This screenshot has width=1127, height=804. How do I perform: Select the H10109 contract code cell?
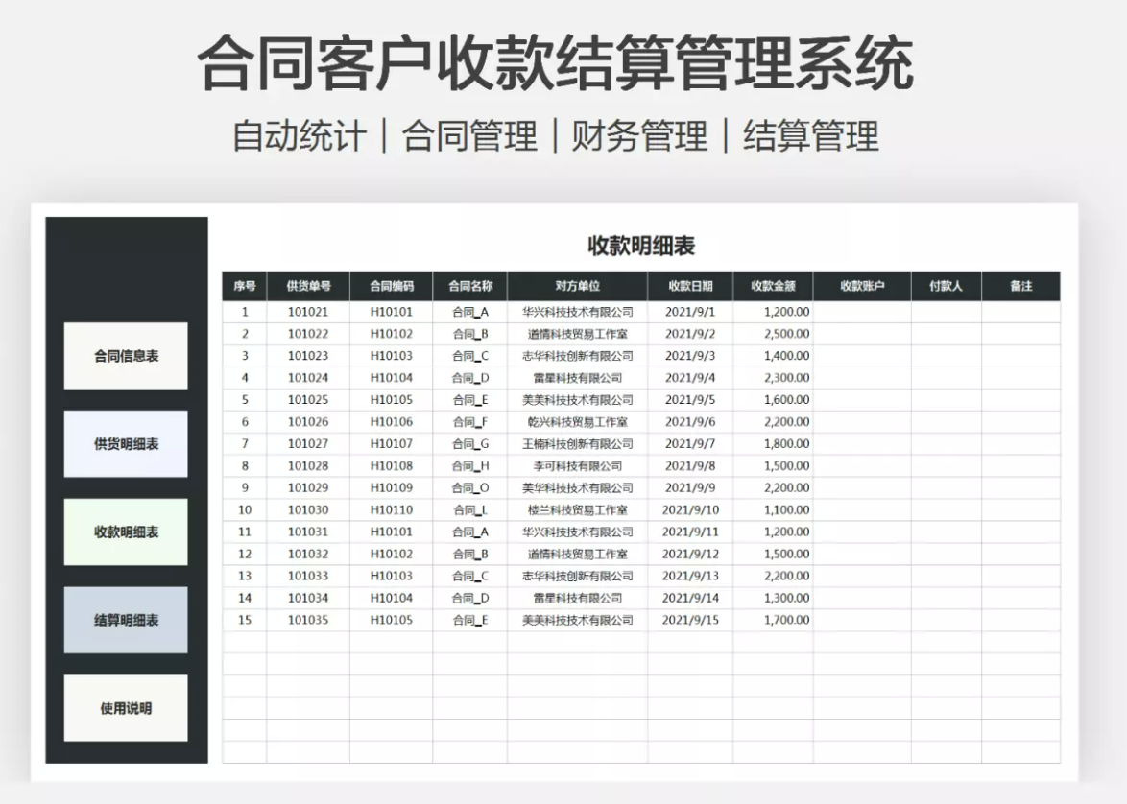click(391, 487)
